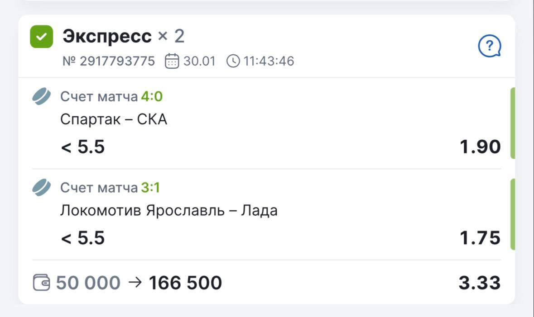Click the bet number № 2917793775

tap(109, 61)
